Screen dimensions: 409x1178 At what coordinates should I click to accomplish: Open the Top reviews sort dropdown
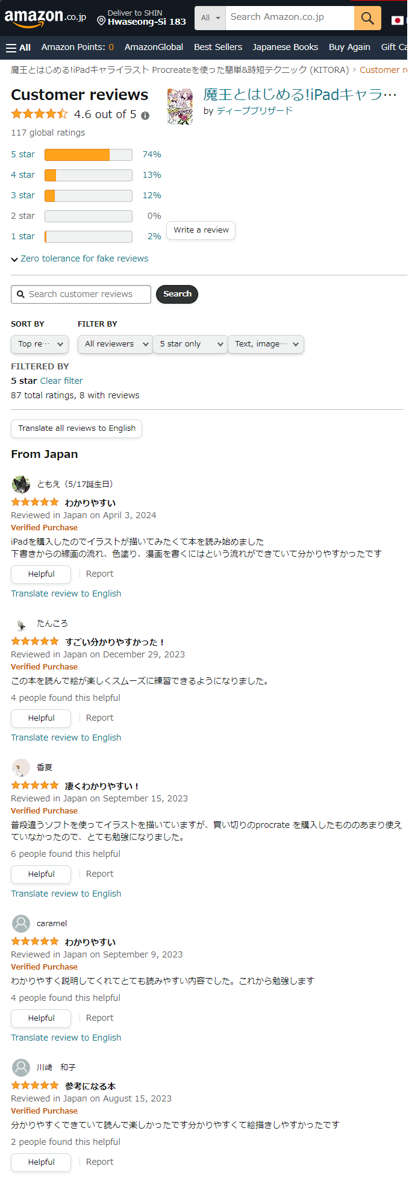click(x=39, y=344)
